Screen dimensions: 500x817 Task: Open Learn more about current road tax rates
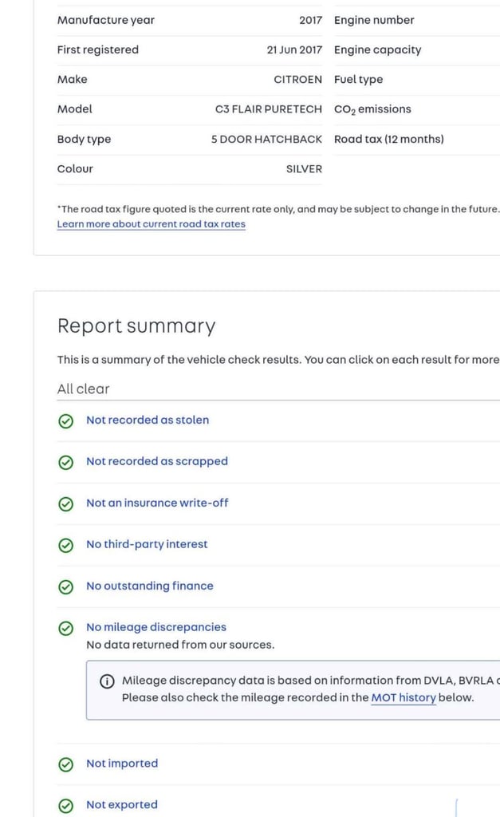tap(151, 224)
